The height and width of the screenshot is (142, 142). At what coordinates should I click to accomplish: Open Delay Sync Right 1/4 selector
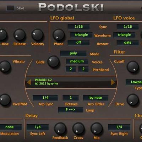point(119,127)
